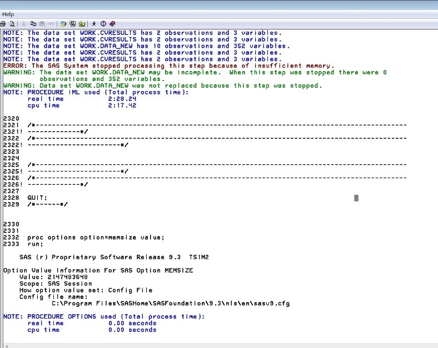Click the Break exclamation icon
The image size is (438, 348).
pyautogui.click(x=103, y=24)
